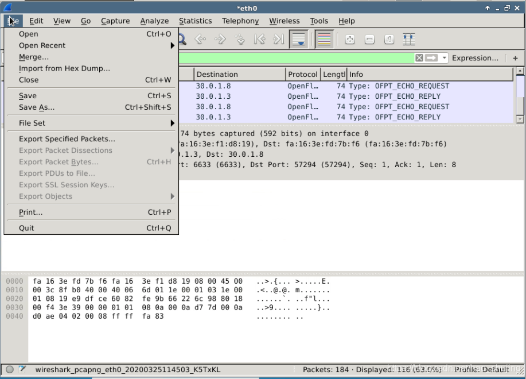Screen dimensions: 526x379
Task: Toggle packet list colorization
Action: (324, 39)
